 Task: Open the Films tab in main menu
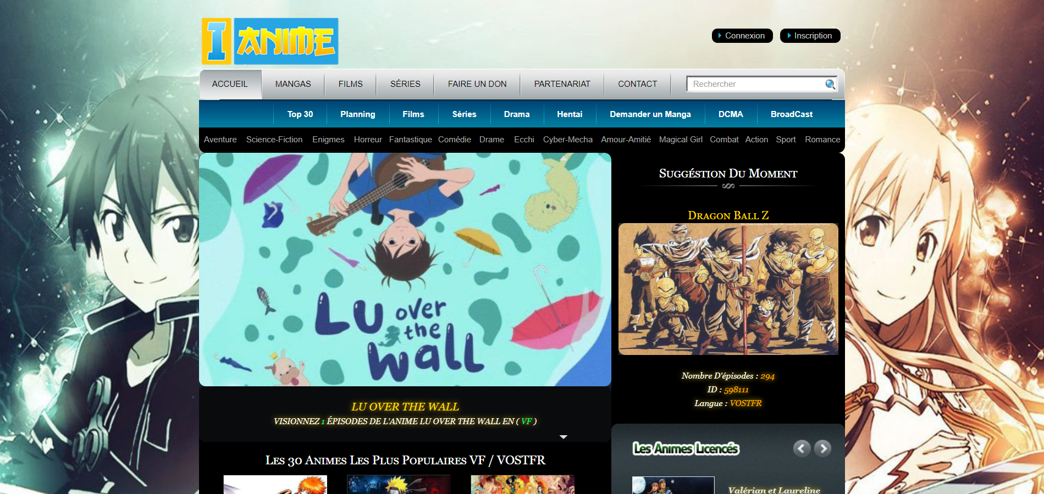[x=350, y=84]
